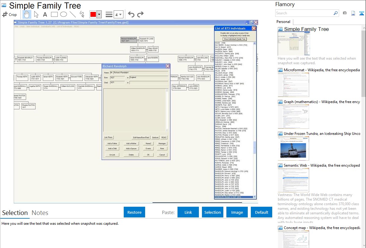The width and height of the screenshot is (366, 248).
Task: Select the Crop tool
Action: pyautogui.click(x=9, y=14)
